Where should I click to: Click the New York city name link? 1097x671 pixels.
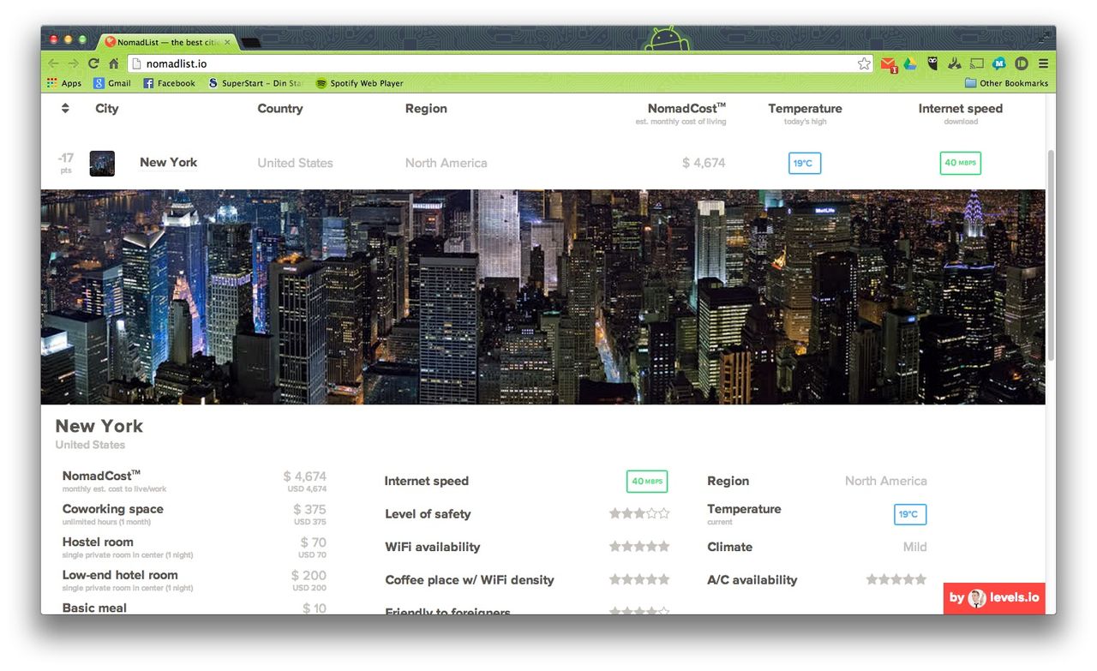(x=168, y=162)
